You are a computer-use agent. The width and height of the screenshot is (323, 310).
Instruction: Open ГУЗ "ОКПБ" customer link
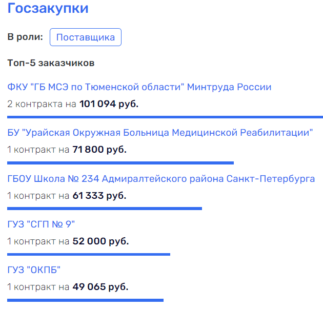click(x=34, y=270)
